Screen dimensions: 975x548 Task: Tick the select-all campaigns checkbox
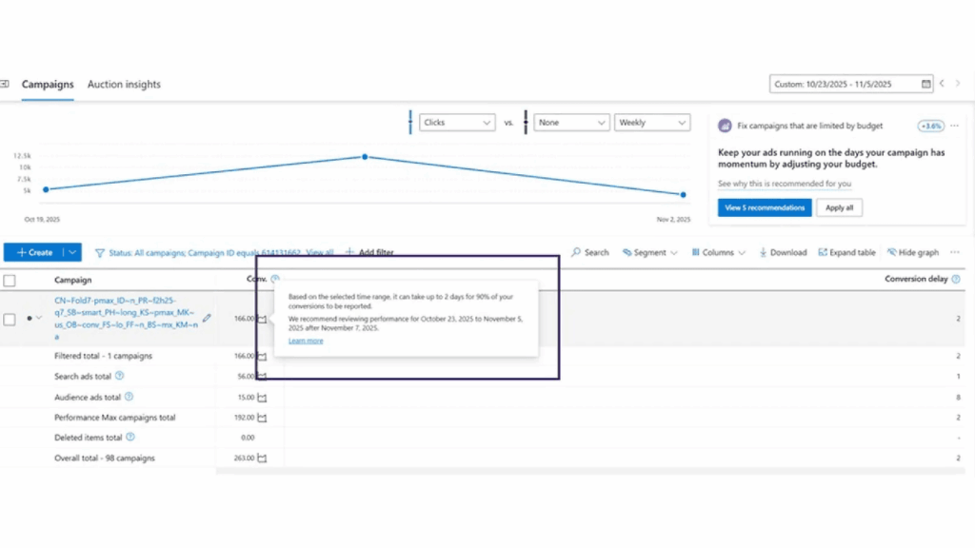(10, 281)
